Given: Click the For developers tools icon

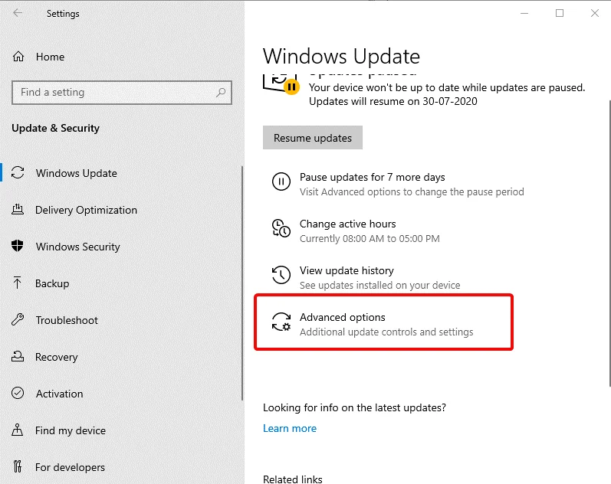Looking at the screenshot, I should [17, 466].
